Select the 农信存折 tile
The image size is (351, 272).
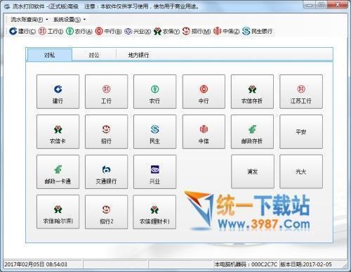(x=252, y=91)
